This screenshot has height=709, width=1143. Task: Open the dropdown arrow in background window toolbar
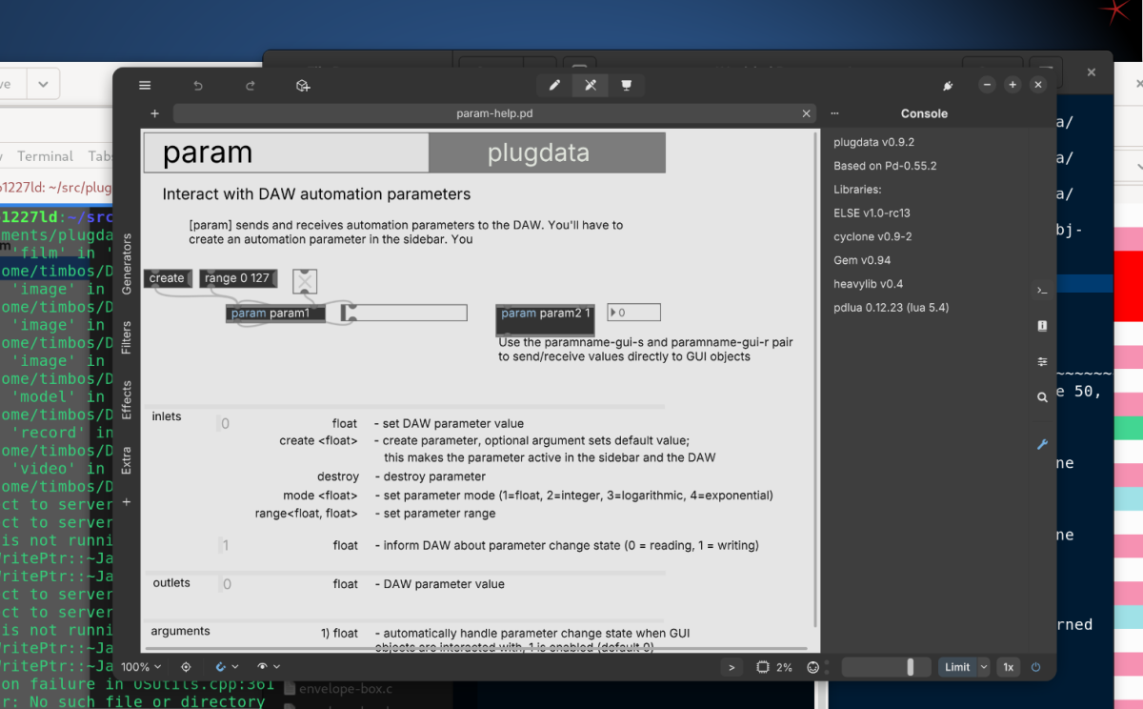43,85
